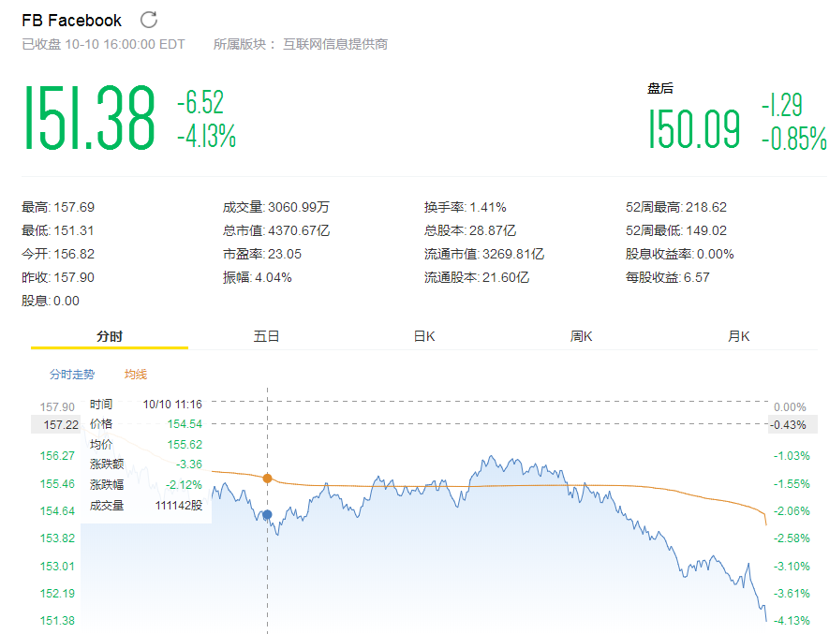829x634 pixels.
Task: Click the FB Facebook stock title
Action: [71, 20]
